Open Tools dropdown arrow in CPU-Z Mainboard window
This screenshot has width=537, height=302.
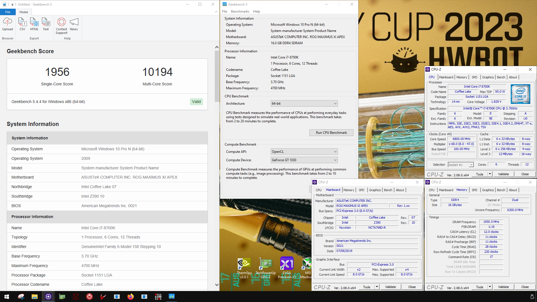point(377,287)
